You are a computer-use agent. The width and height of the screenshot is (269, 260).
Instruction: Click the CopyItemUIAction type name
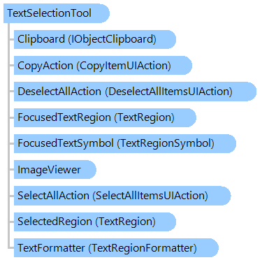click(x=124, y=66)
